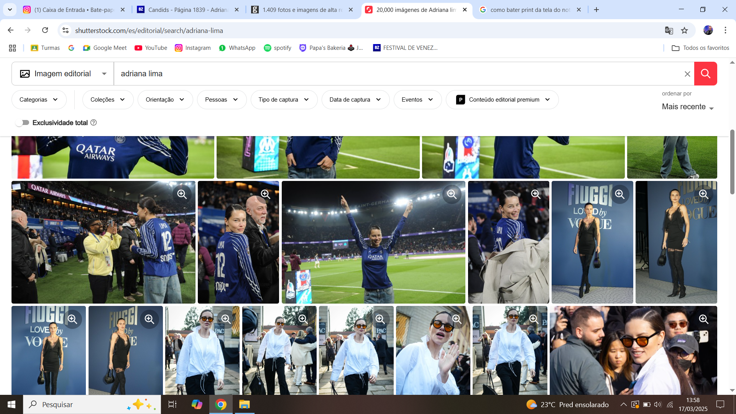The height and width of the screenshot is (414, 736).
Task: Switch to como bater print tab
Action: pos(530,10)
